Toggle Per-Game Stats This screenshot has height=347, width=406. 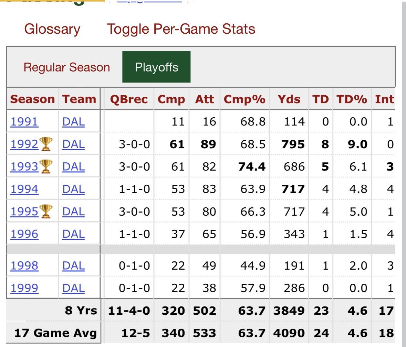tap(181, 29)
